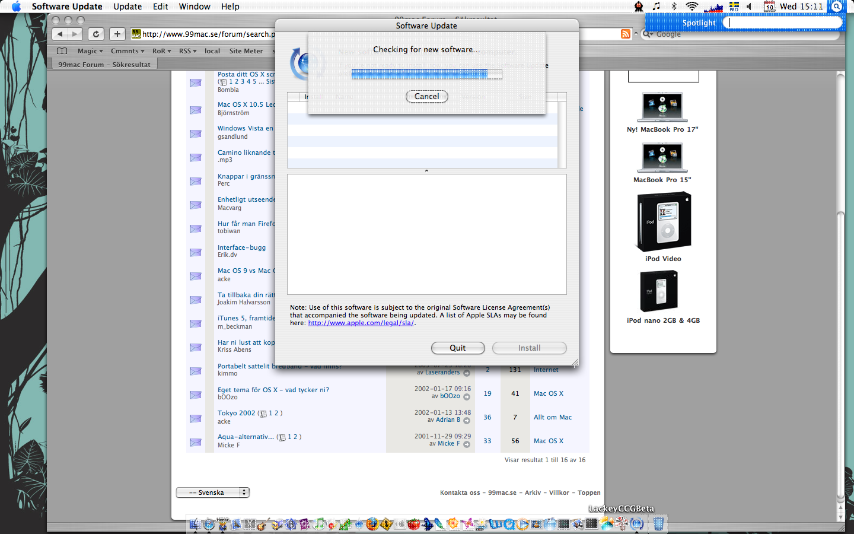The height and width of the screenshot is (534, 854).
Task: Open the Help menu
Action: point(230,7)
